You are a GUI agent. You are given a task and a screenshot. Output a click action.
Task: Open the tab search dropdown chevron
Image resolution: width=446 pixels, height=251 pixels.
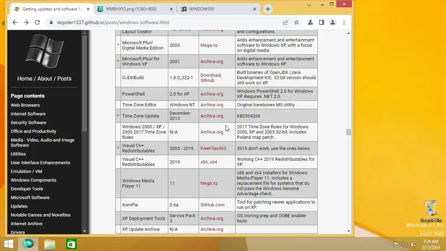pyautogui.click(x=309, y=5)
